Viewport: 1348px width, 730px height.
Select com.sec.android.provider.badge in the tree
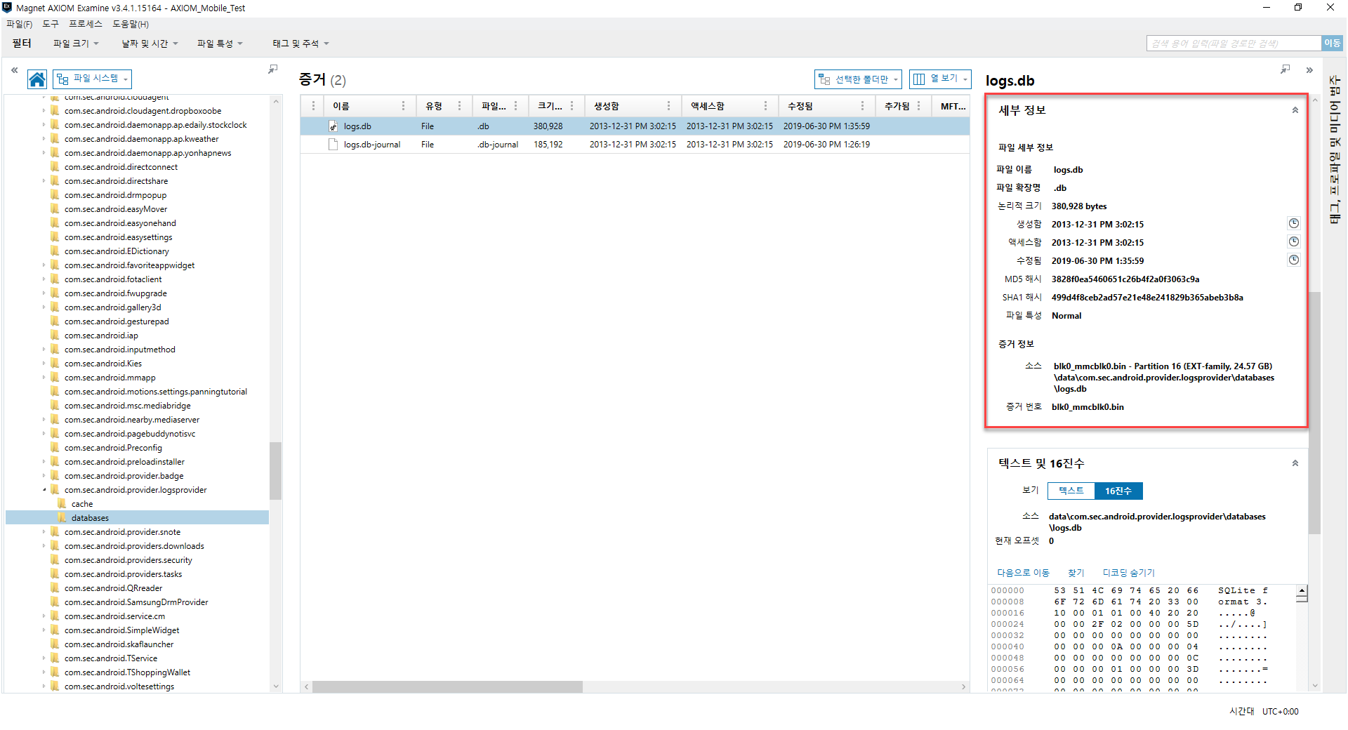[x=124, y=476]
